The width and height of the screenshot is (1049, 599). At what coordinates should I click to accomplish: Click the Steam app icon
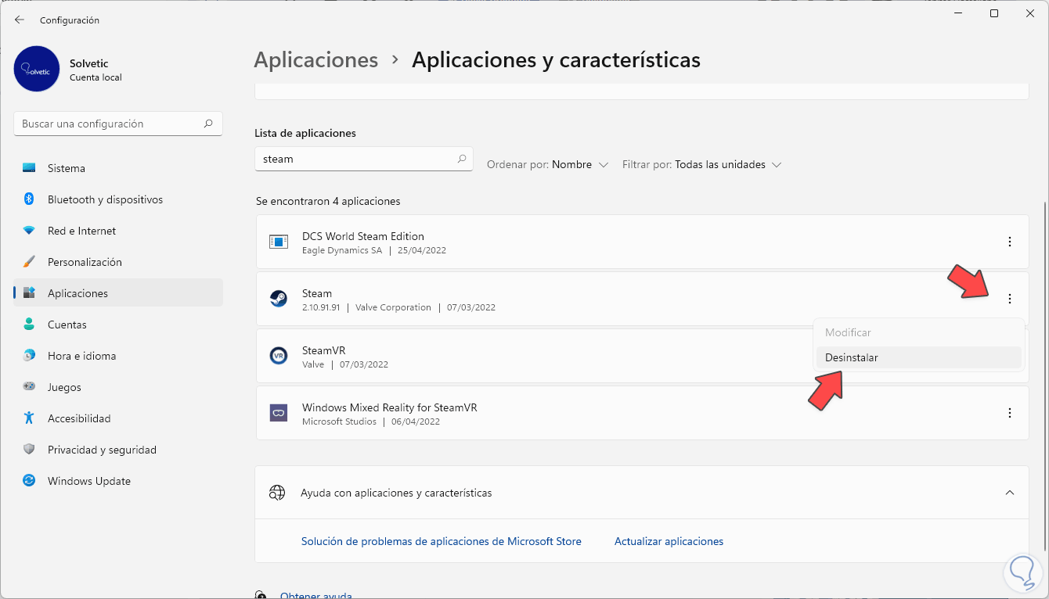point(279,299)
